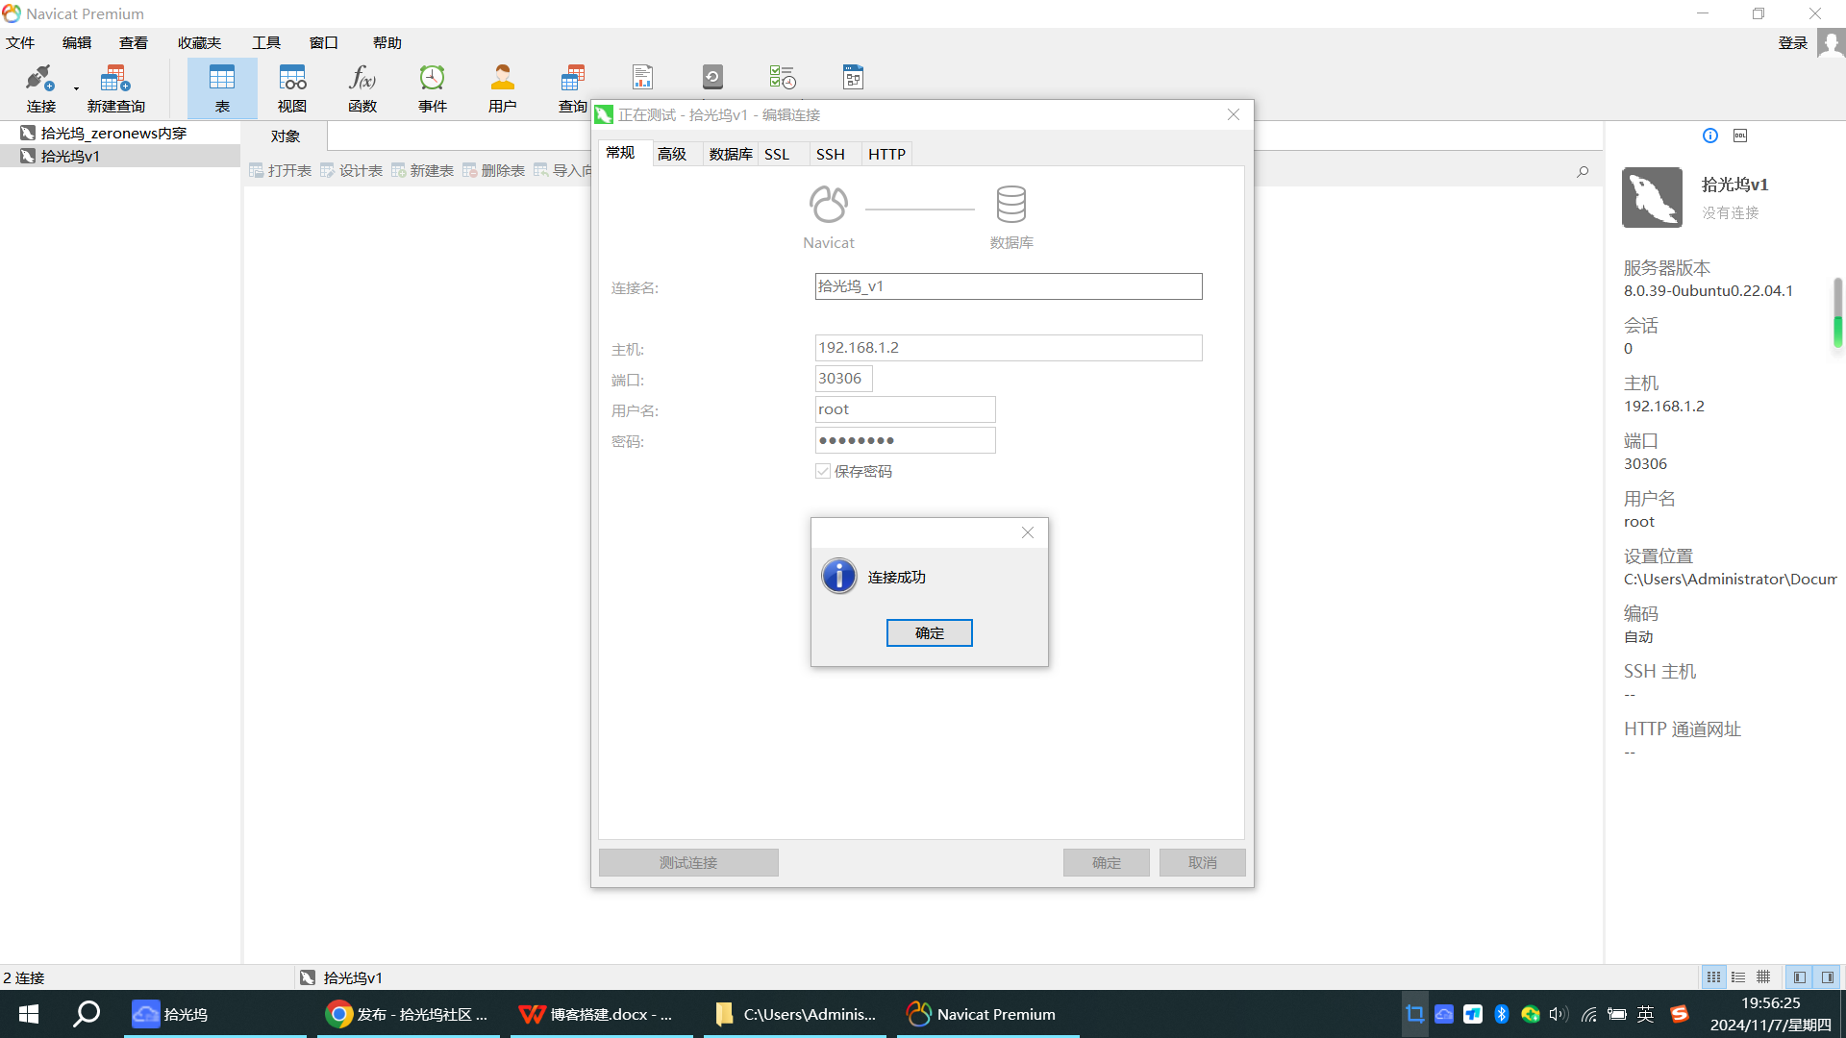Screen dimensions: 1846x1038
Task: Toggle the 保存密码 (save password) checkbox
Action: coord(823,471)
